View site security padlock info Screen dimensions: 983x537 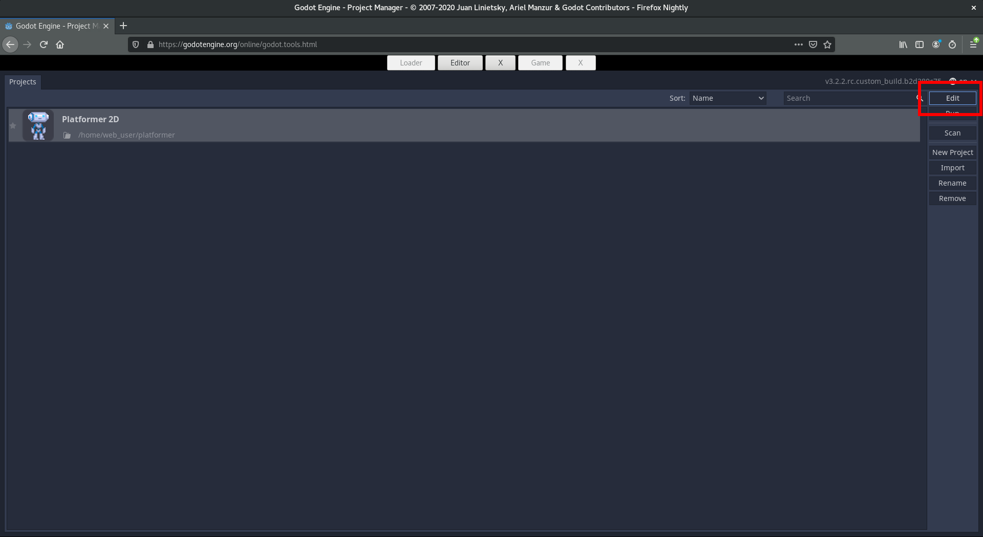tap(151, 44)
